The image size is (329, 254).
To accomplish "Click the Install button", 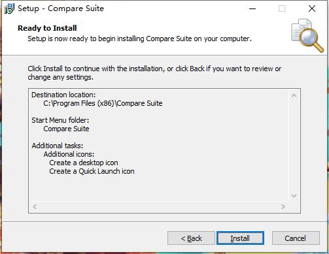I will pyautogui.click(x=240, y=238).
